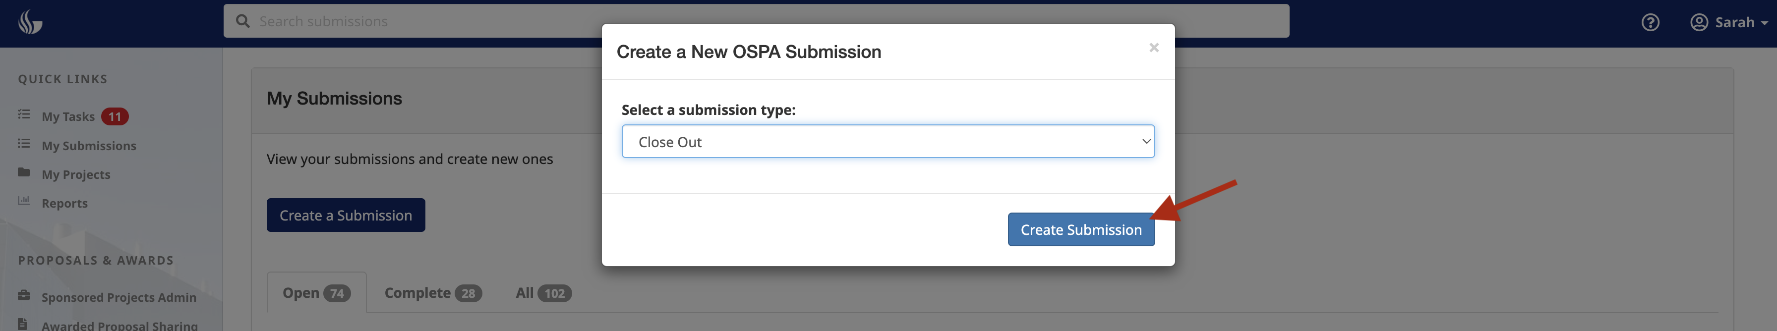Switch to the Complete tab
This screenshot has width=1777, height=331.
click(x=432, y=293)
